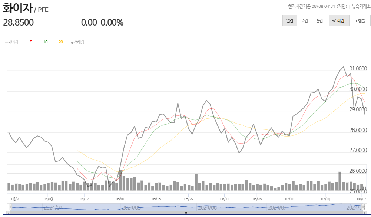Click the 28.0000 y-axis label
This screenshot has width=371, height=217.
coord(358,130)
